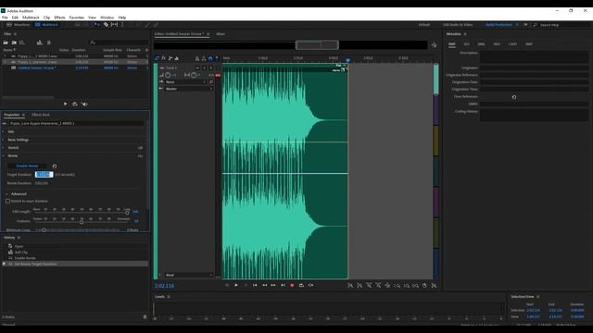Open the Clip menu
The image size is (593, 333).
tap(46, 18)
